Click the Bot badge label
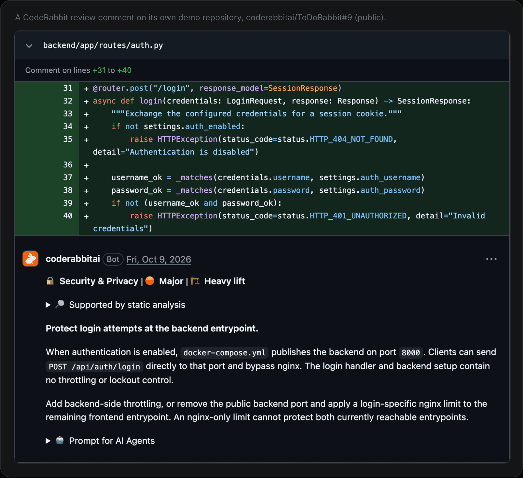 click(x=113, y=259)
